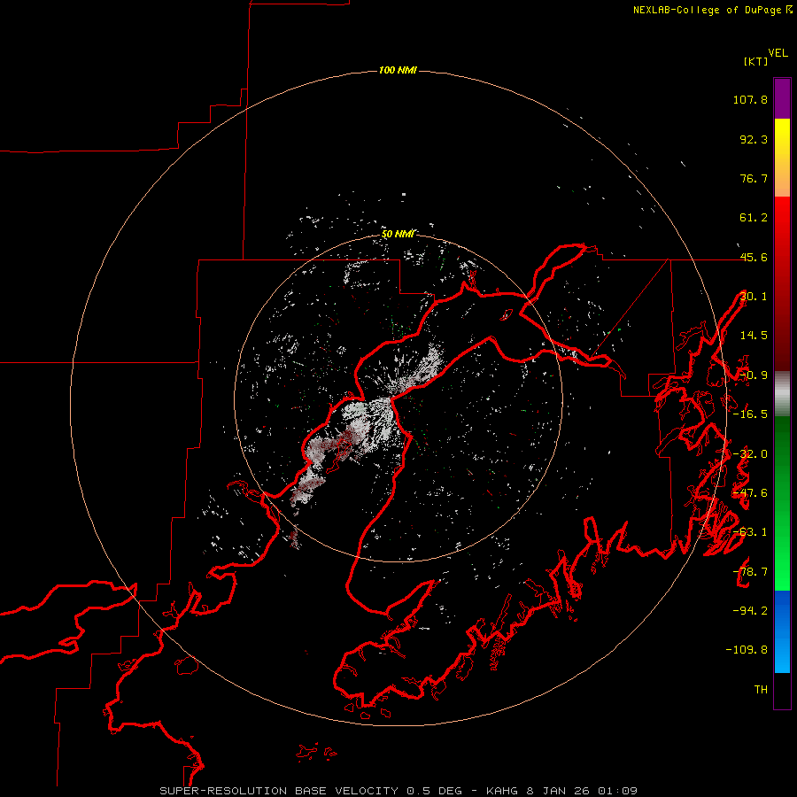Click the -94.2 velocity scale value

[x=750, y=610]
